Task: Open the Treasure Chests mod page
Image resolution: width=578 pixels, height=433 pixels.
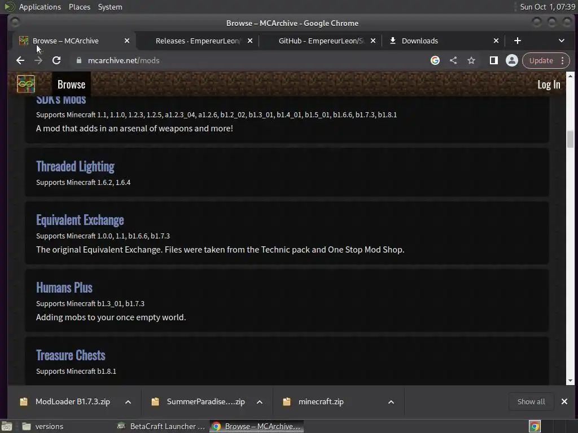Action: (x=71, y=355)
